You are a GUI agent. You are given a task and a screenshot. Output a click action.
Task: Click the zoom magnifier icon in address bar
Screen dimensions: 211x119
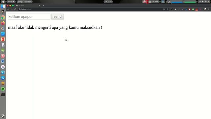(164, 9)
